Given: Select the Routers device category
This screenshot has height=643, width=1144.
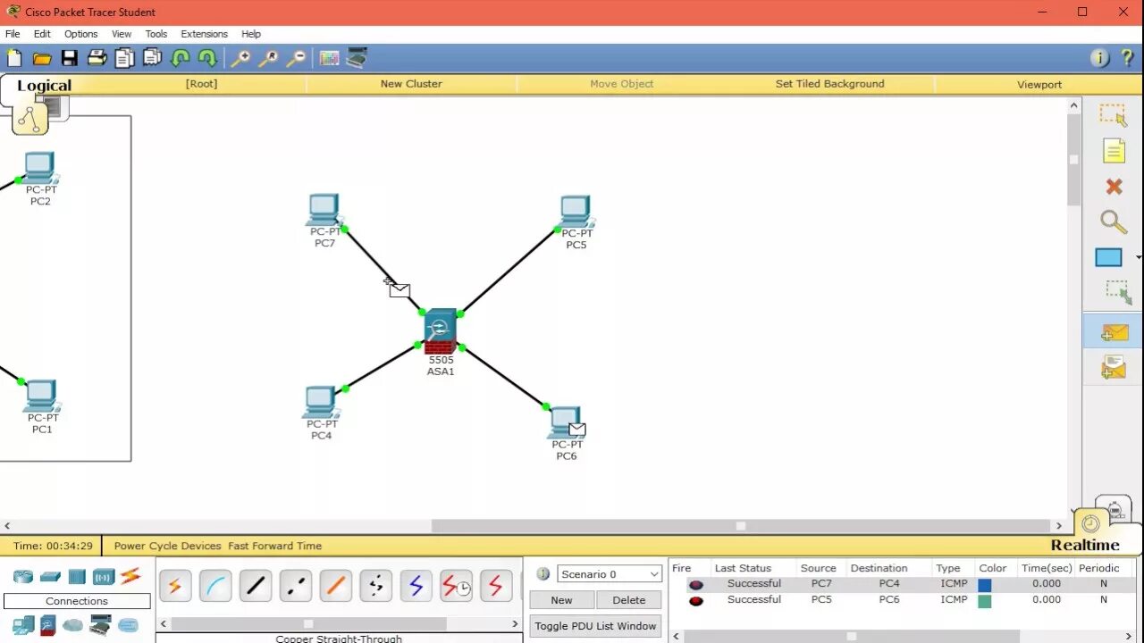Looking at the screenshot, I should tap(22, 577).
